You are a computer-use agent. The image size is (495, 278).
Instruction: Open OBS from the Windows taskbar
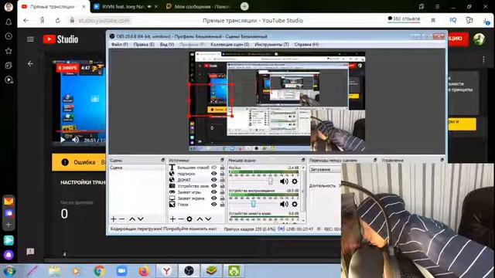[x=189, y=270]
